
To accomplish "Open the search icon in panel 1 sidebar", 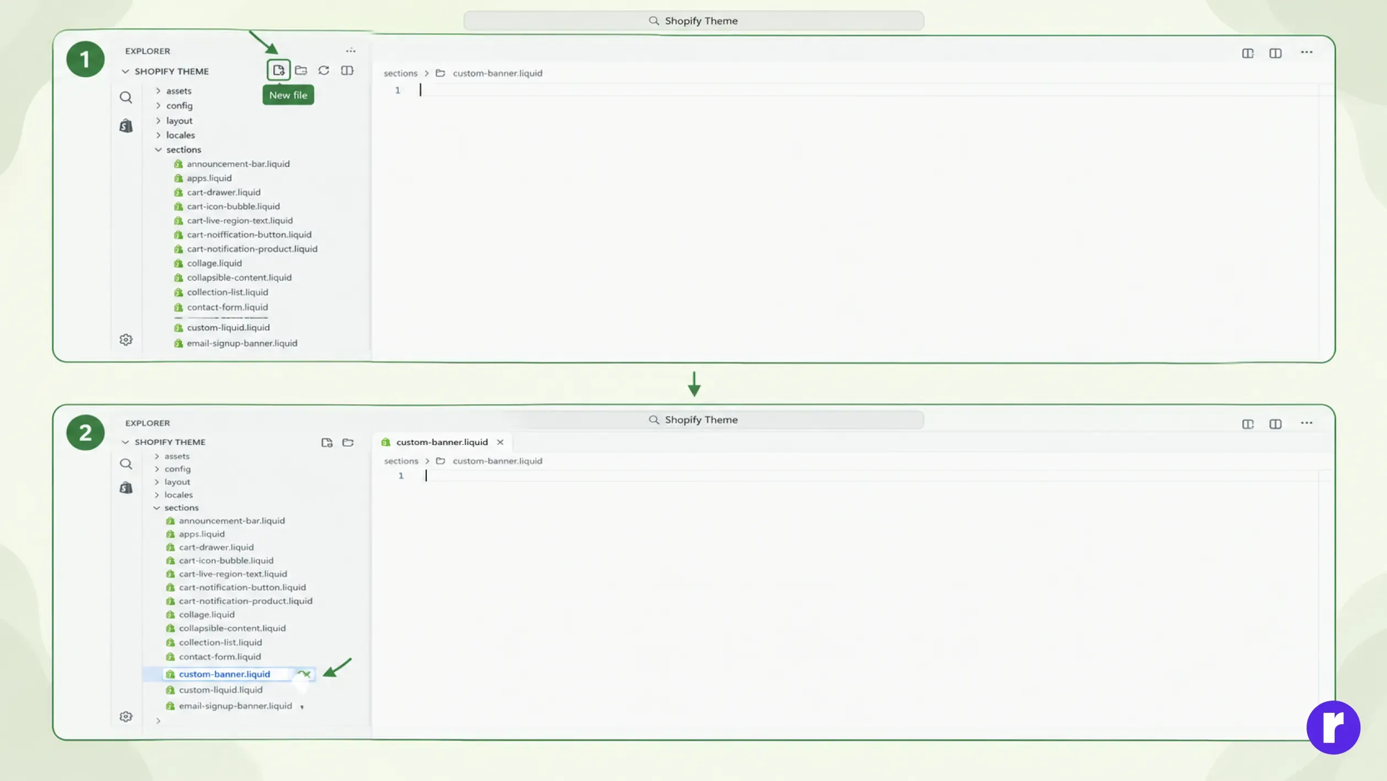I will pyautogui.click(x=126, y=97).
